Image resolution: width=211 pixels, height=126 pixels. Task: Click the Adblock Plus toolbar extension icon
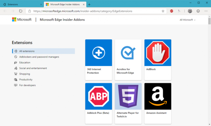point(171,11)
